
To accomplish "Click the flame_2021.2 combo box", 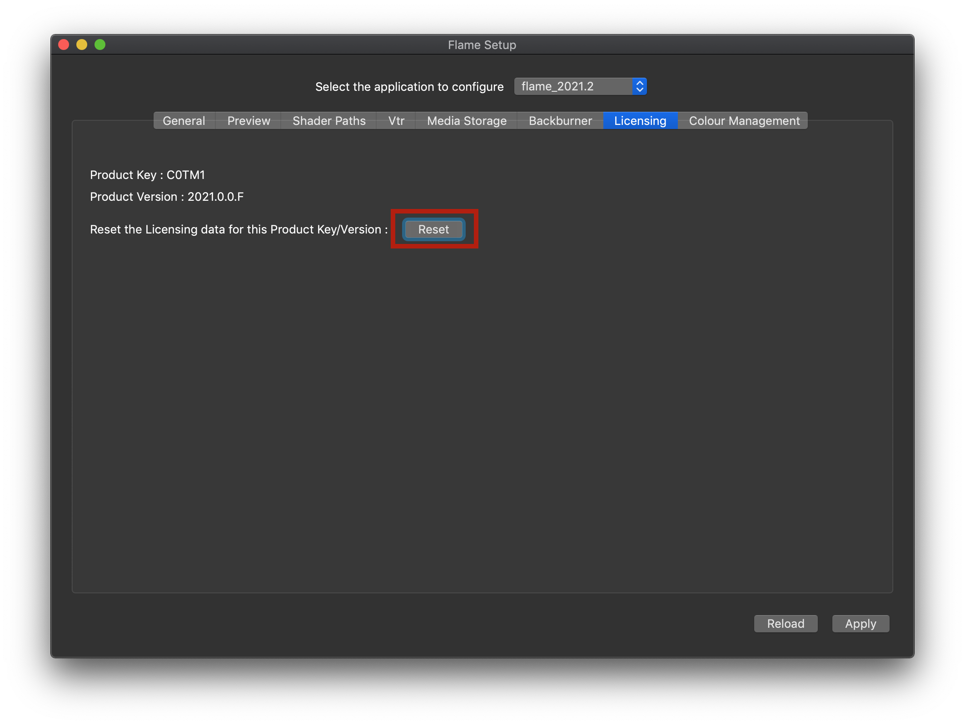I will tap(572, 86).
